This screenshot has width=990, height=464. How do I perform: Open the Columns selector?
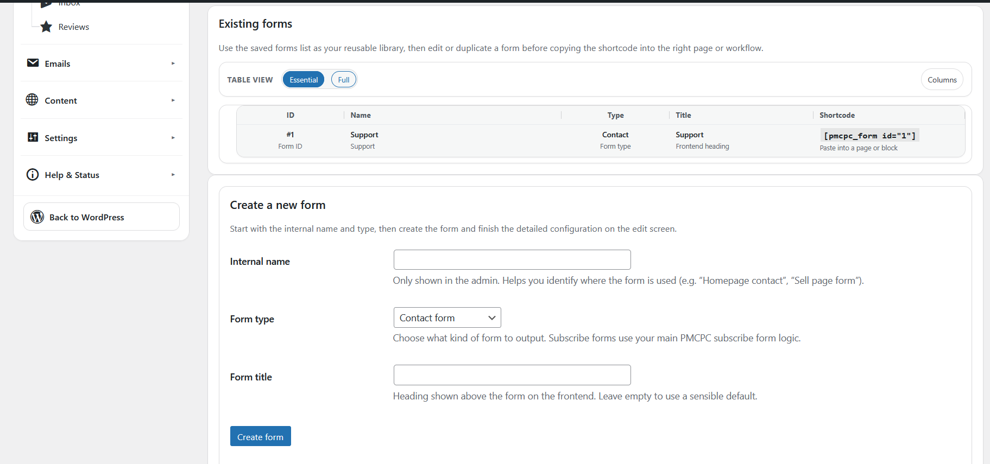[x=942, y=80]
